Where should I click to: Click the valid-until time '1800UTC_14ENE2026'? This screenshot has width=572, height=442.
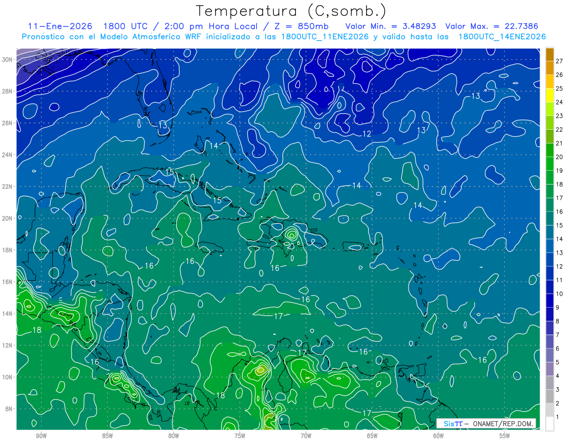point(502,37)
